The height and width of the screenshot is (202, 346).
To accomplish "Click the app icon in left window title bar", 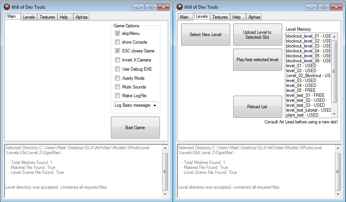I will tap(6, 7).
